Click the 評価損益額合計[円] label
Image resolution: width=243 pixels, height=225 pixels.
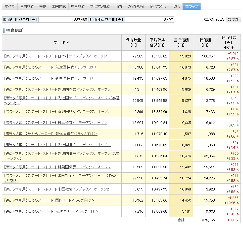coord(106,20)
